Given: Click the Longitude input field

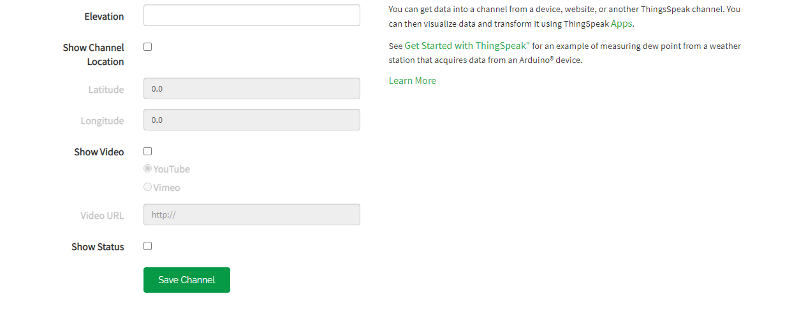Looking at the screenshot, I should pos(251,120).
